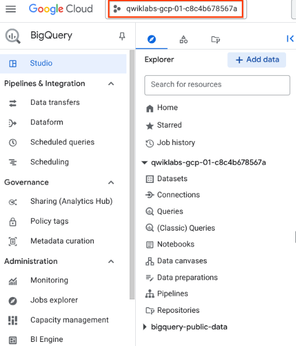Open Connections under the project
Viewport: 296px width, 346px height.
pos(178,195)
